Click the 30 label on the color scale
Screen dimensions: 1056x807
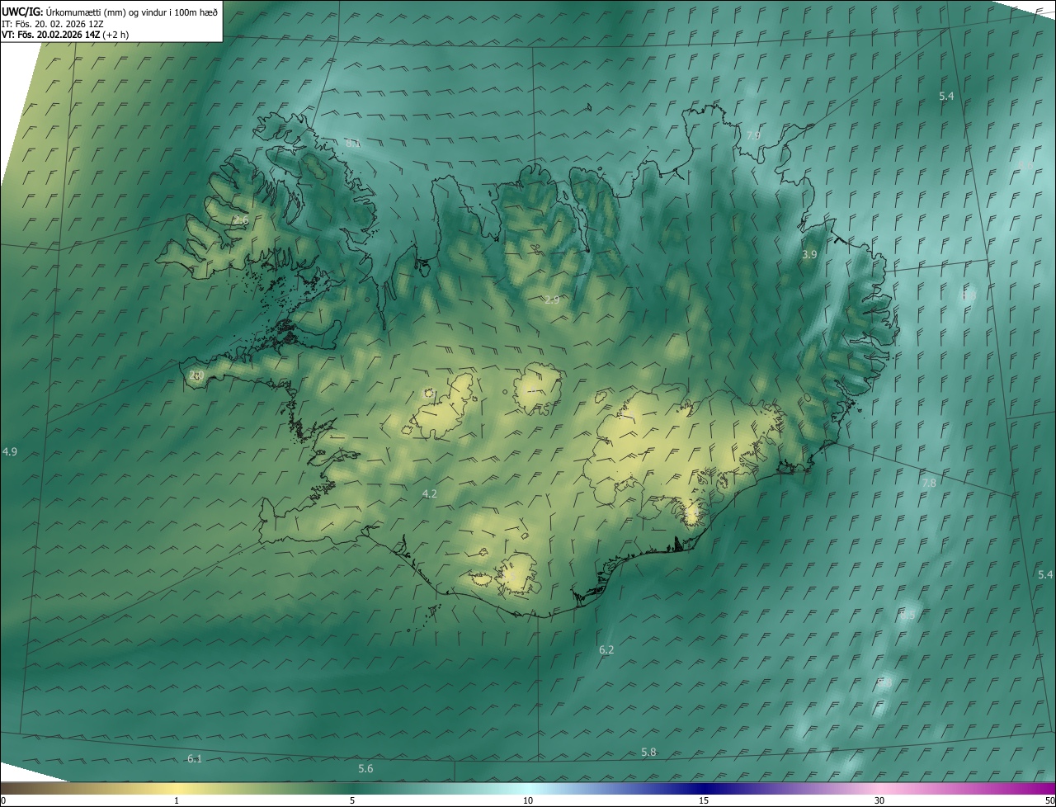tap(879, 800)
